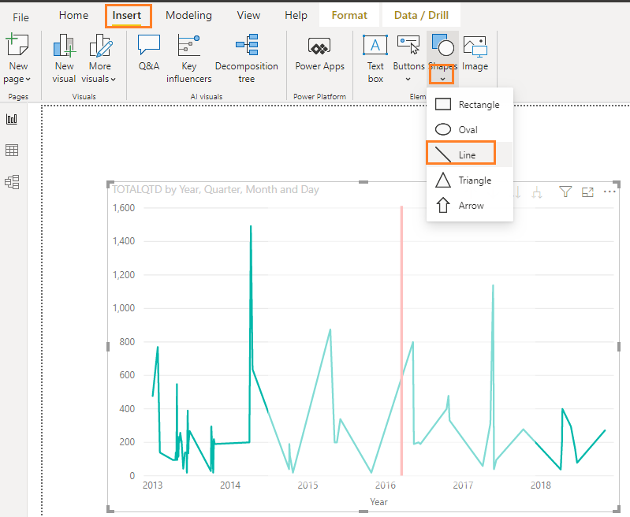Add a New visual
The image size is (630, 517).
click(x=65, y=58)
